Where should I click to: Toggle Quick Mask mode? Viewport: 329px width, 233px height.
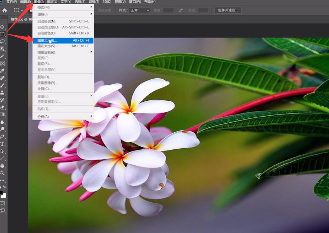pos(2,203)
